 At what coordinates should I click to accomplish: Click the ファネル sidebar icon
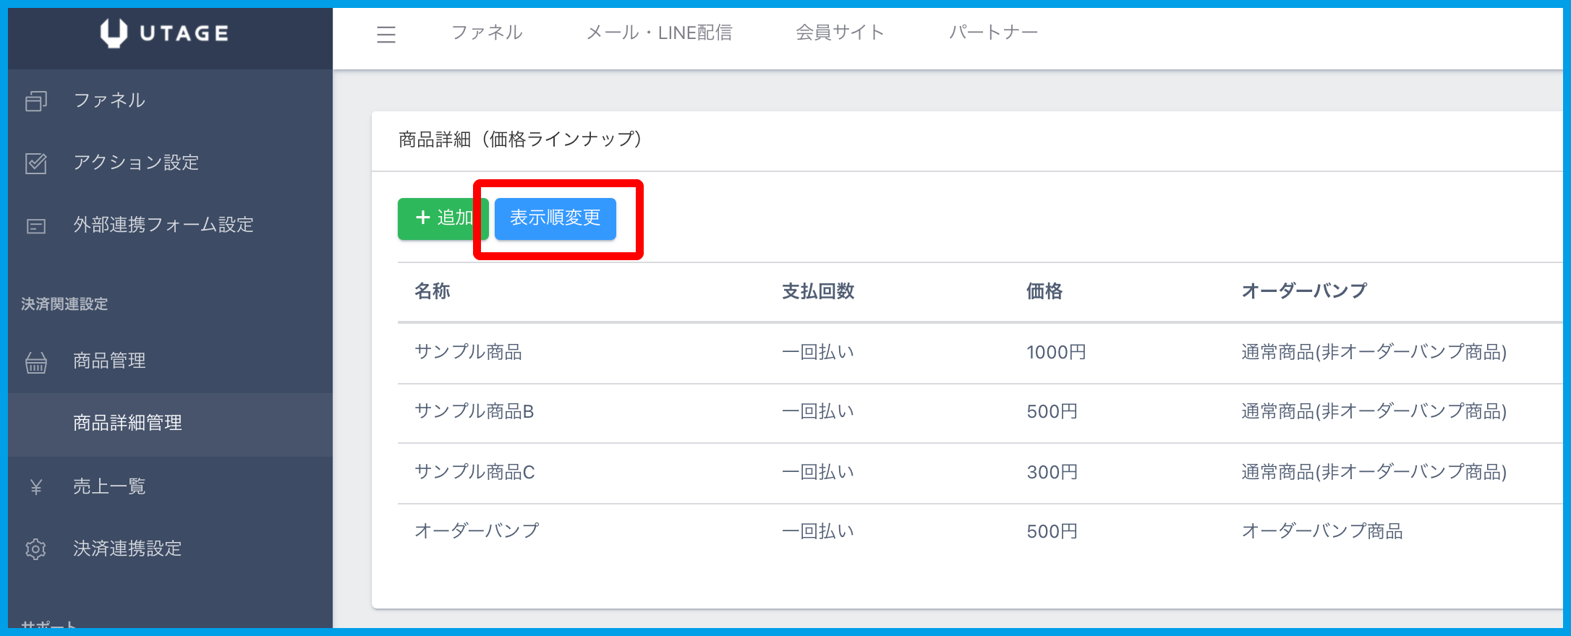(x=36, y=101)
